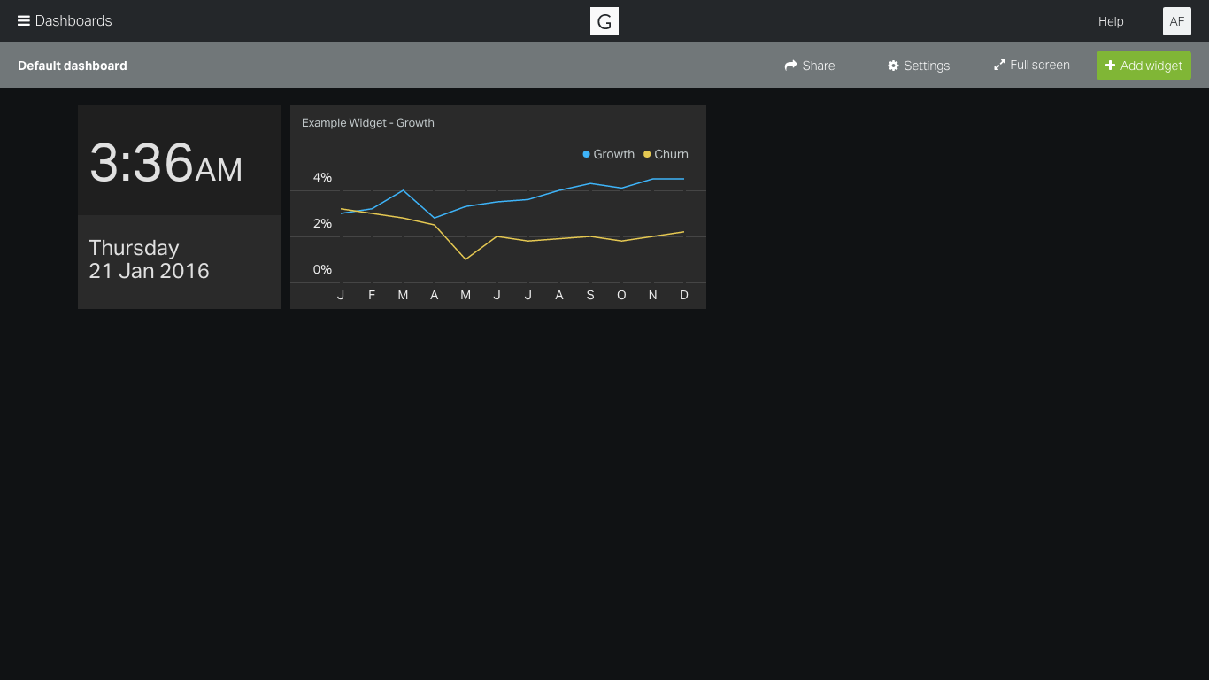Select the clock time widget
1209x680 pixels.
[x=180, y=160]
